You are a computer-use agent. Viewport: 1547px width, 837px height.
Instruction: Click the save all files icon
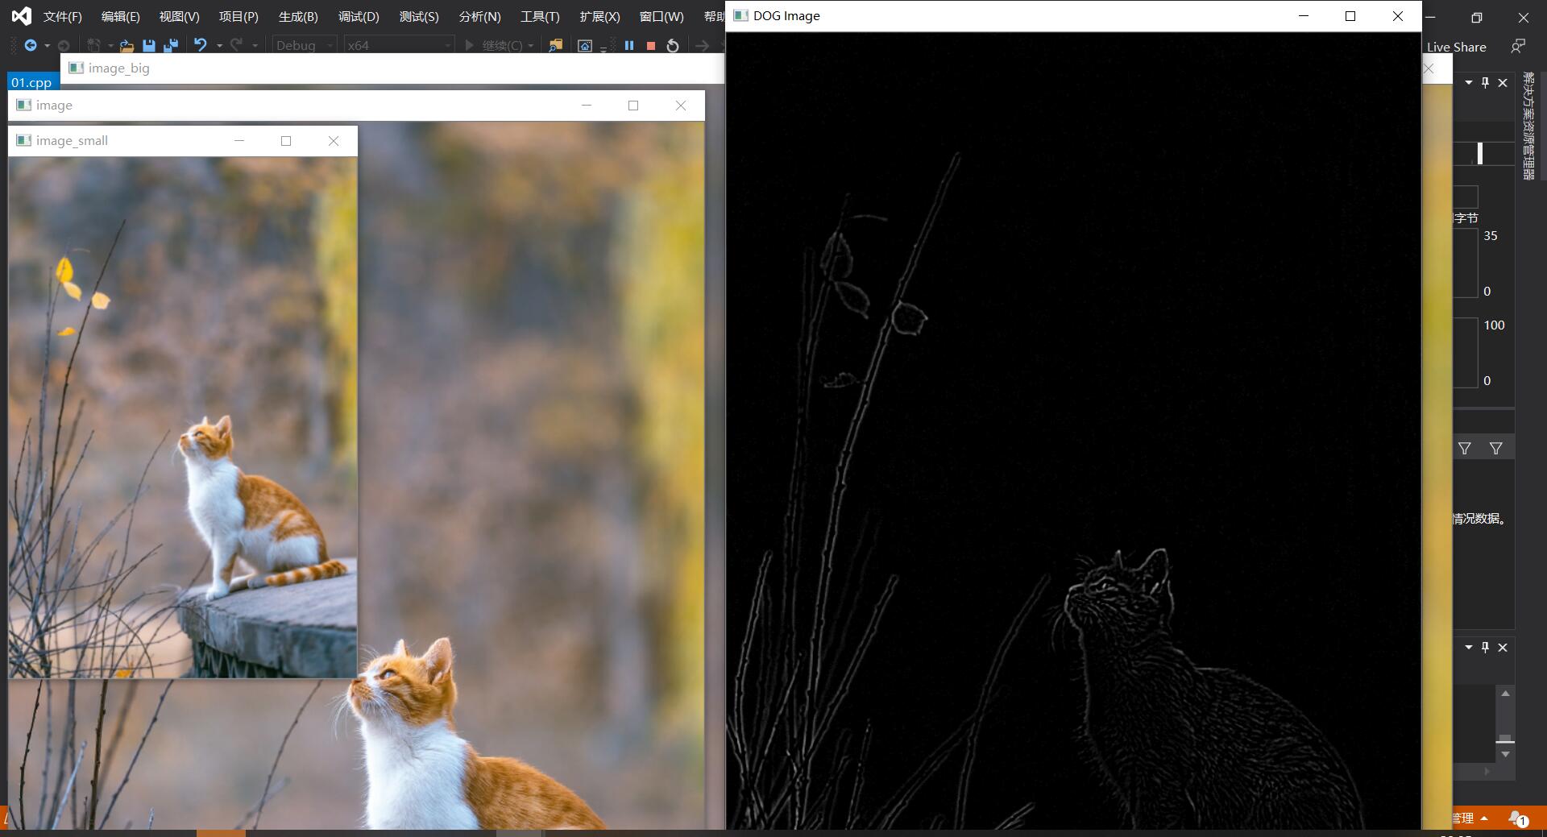(x=171, y=45)
